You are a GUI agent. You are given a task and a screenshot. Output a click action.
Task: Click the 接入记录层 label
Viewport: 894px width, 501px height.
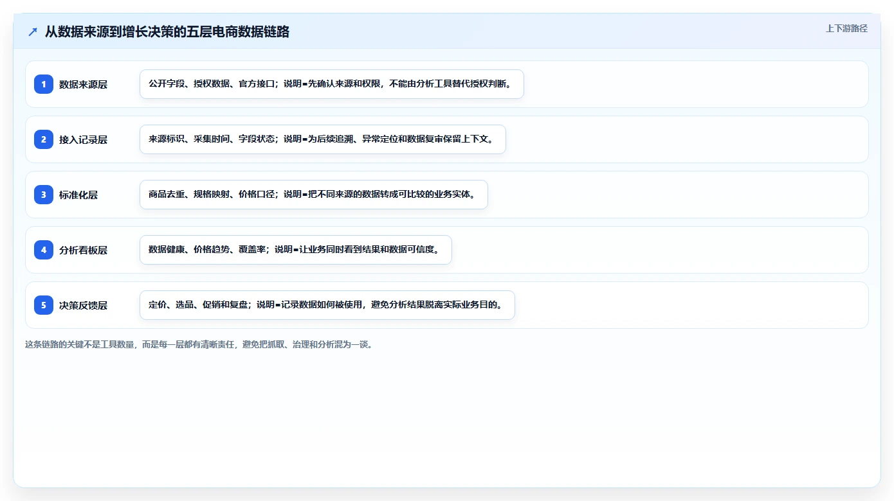[x=83, y=139]
